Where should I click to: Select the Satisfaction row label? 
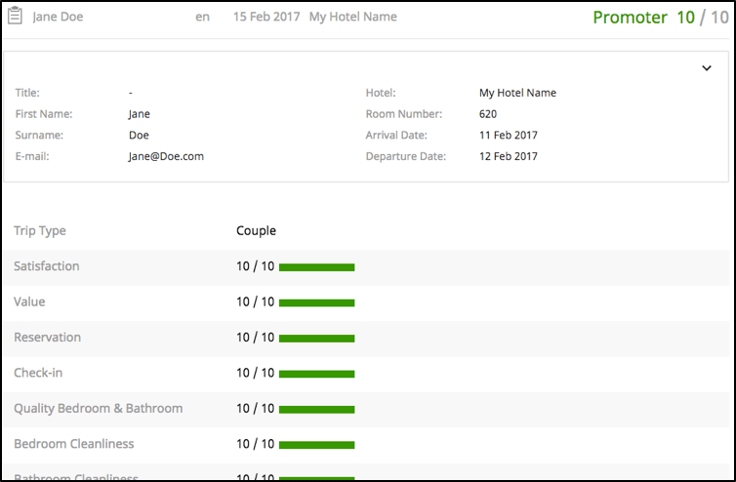(47, 266)
